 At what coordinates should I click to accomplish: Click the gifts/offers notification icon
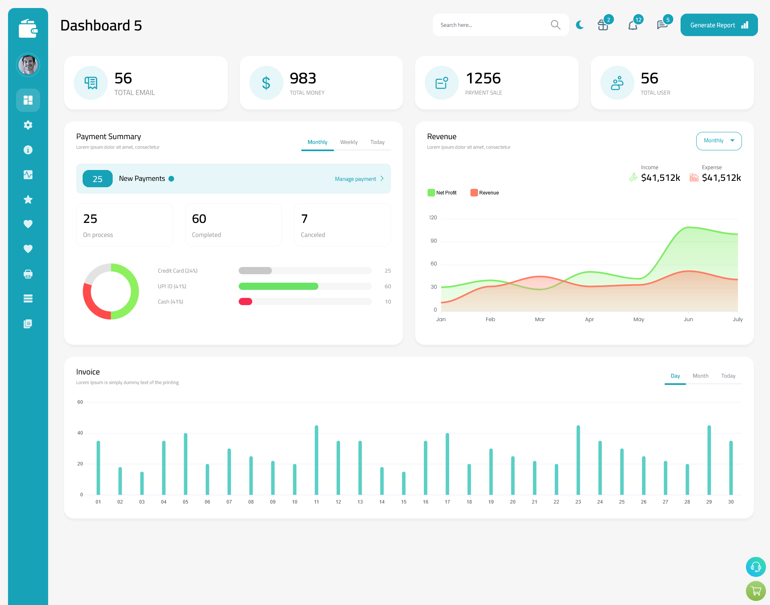(x=603, y=25)
